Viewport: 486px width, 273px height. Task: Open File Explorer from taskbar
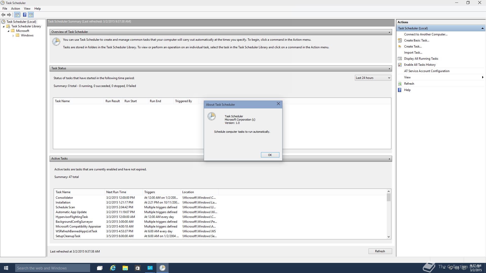point(125,268)
